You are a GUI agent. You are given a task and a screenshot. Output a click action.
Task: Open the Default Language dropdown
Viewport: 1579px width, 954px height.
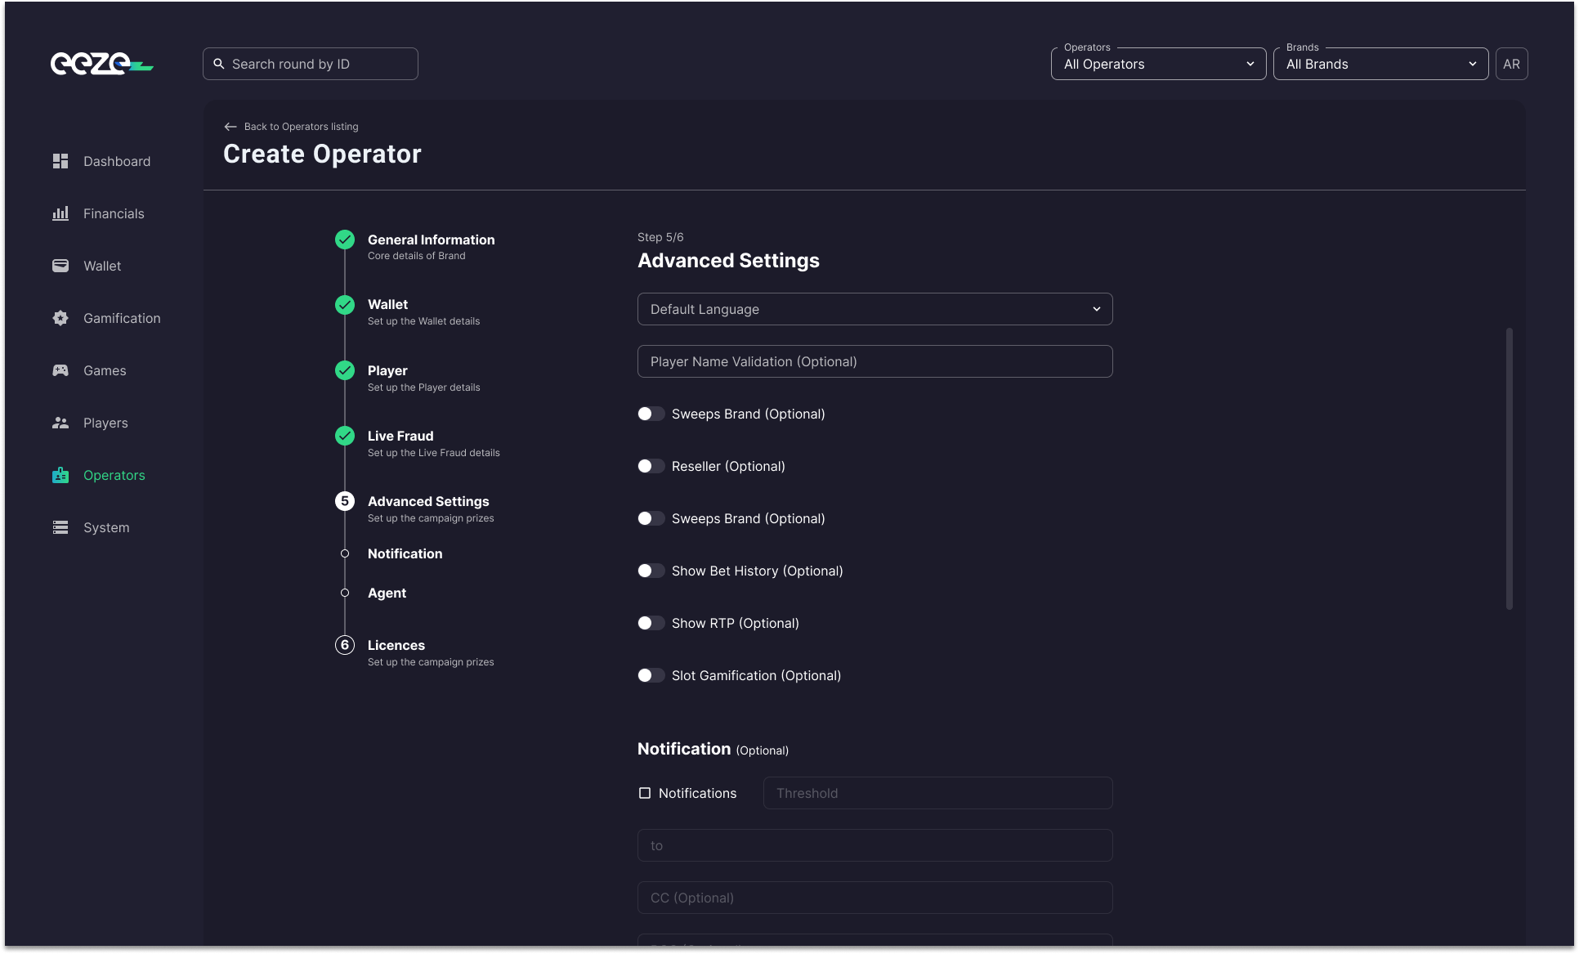tap(874, 309)
